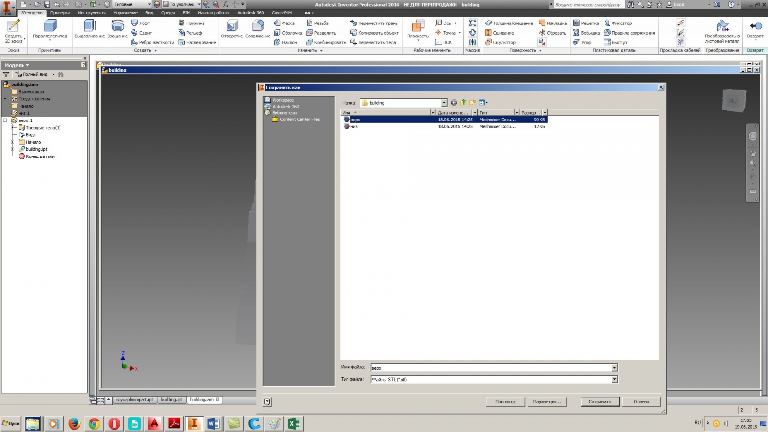
Task: Select the Rib (Ребро жесткости) tool
Action: click(153, 42)
